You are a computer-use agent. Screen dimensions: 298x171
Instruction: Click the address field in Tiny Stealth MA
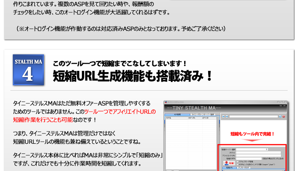point(254,117)
